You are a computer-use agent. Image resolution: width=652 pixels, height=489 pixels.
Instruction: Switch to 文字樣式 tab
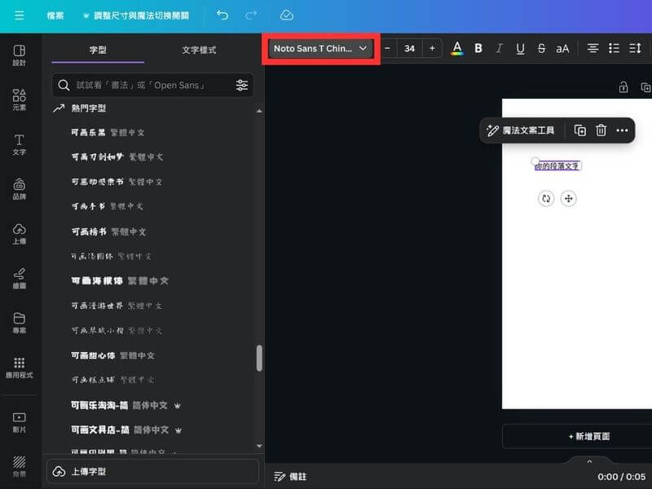(199, 50)
